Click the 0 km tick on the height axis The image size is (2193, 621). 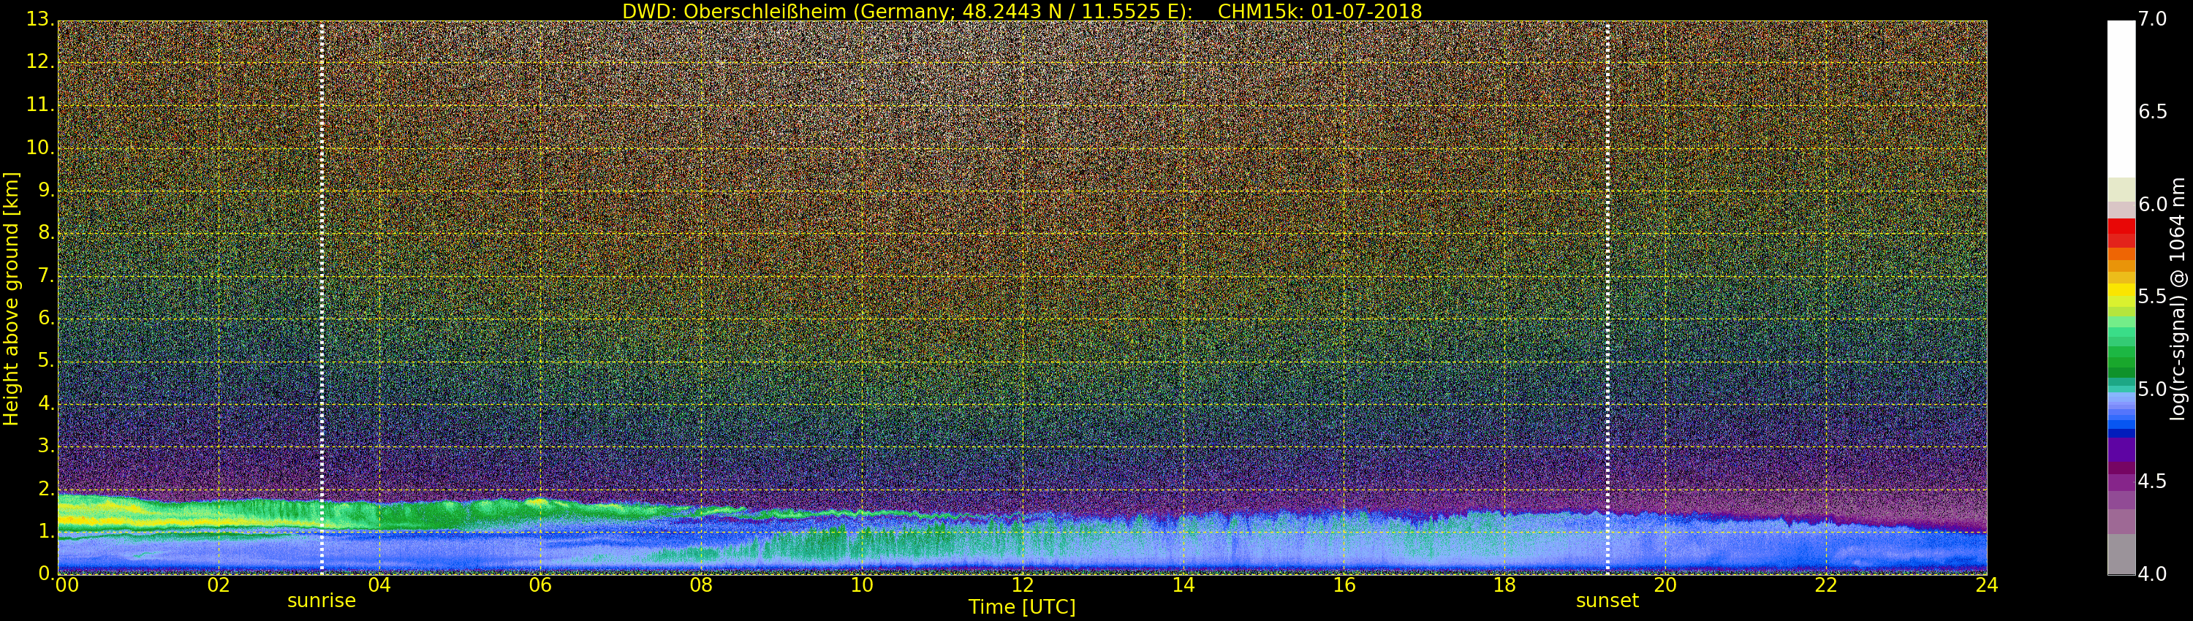point(45,574)
